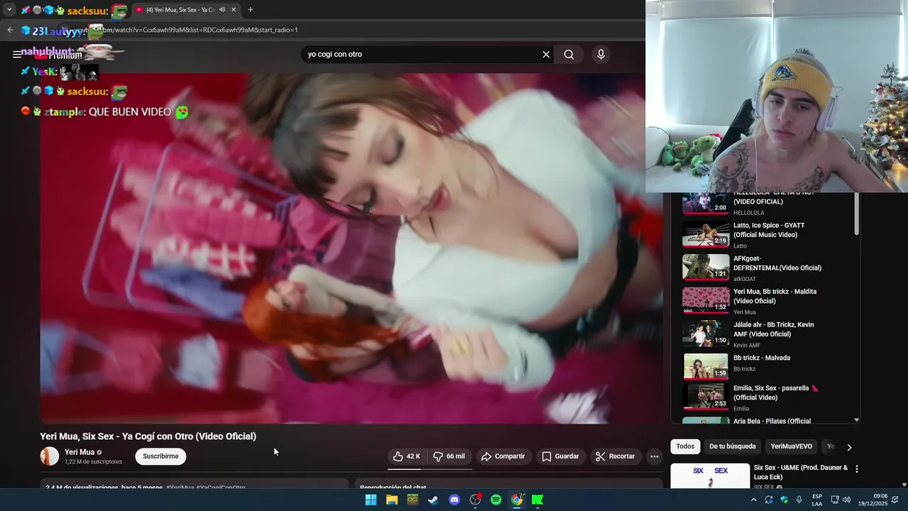The height and width of the screenshot is (511, 908).
Task: Open the YouTube hamburger guide menu
Action: tap(17, 55)
